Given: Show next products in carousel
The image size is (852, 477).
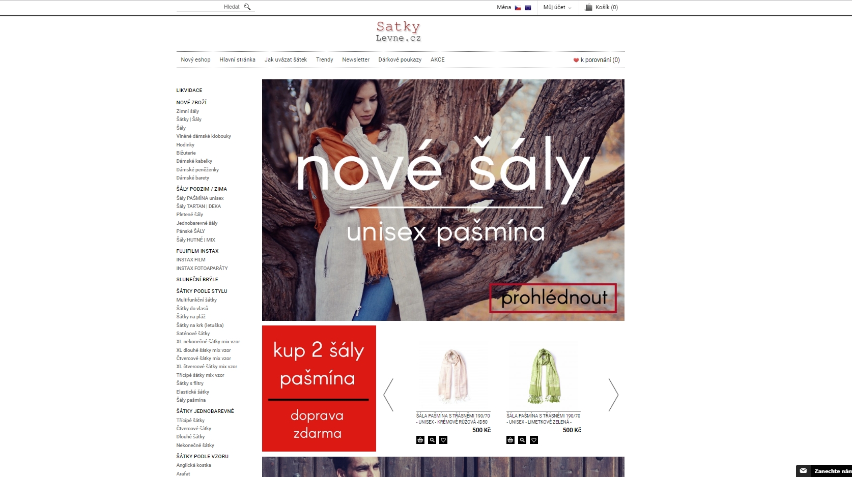Looking at the screenshot, I should coord(613,395).
